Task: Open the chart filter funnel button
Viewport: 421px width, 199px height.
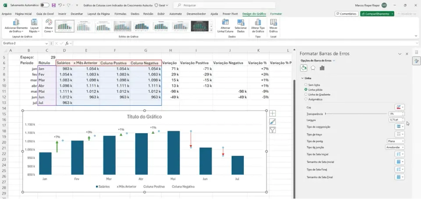Action: pos(272,130)
